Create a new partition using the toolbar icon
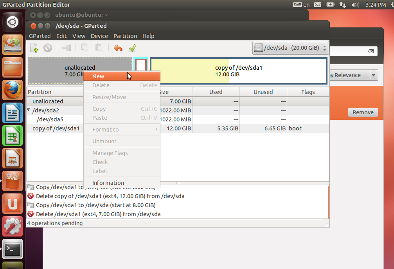The width and height of the screenshot is (394, 269). click(x=33, y=47)
